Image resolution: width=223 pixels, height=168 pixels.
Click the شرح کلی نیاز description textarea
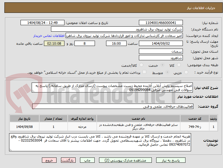click(112, 88)
